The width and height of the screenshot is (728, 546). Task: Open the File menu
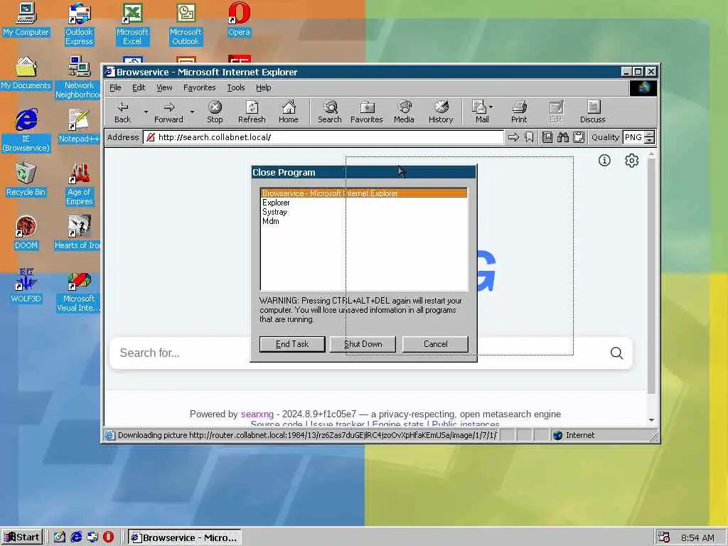click(x=115, y=87)
